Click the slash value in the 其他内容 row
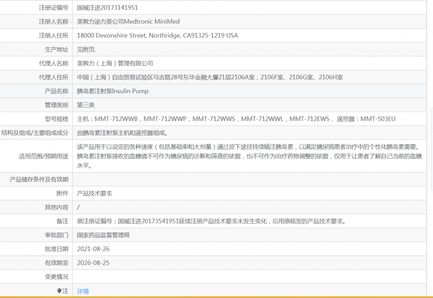This screenshot has width=433, height=298. 78,207
